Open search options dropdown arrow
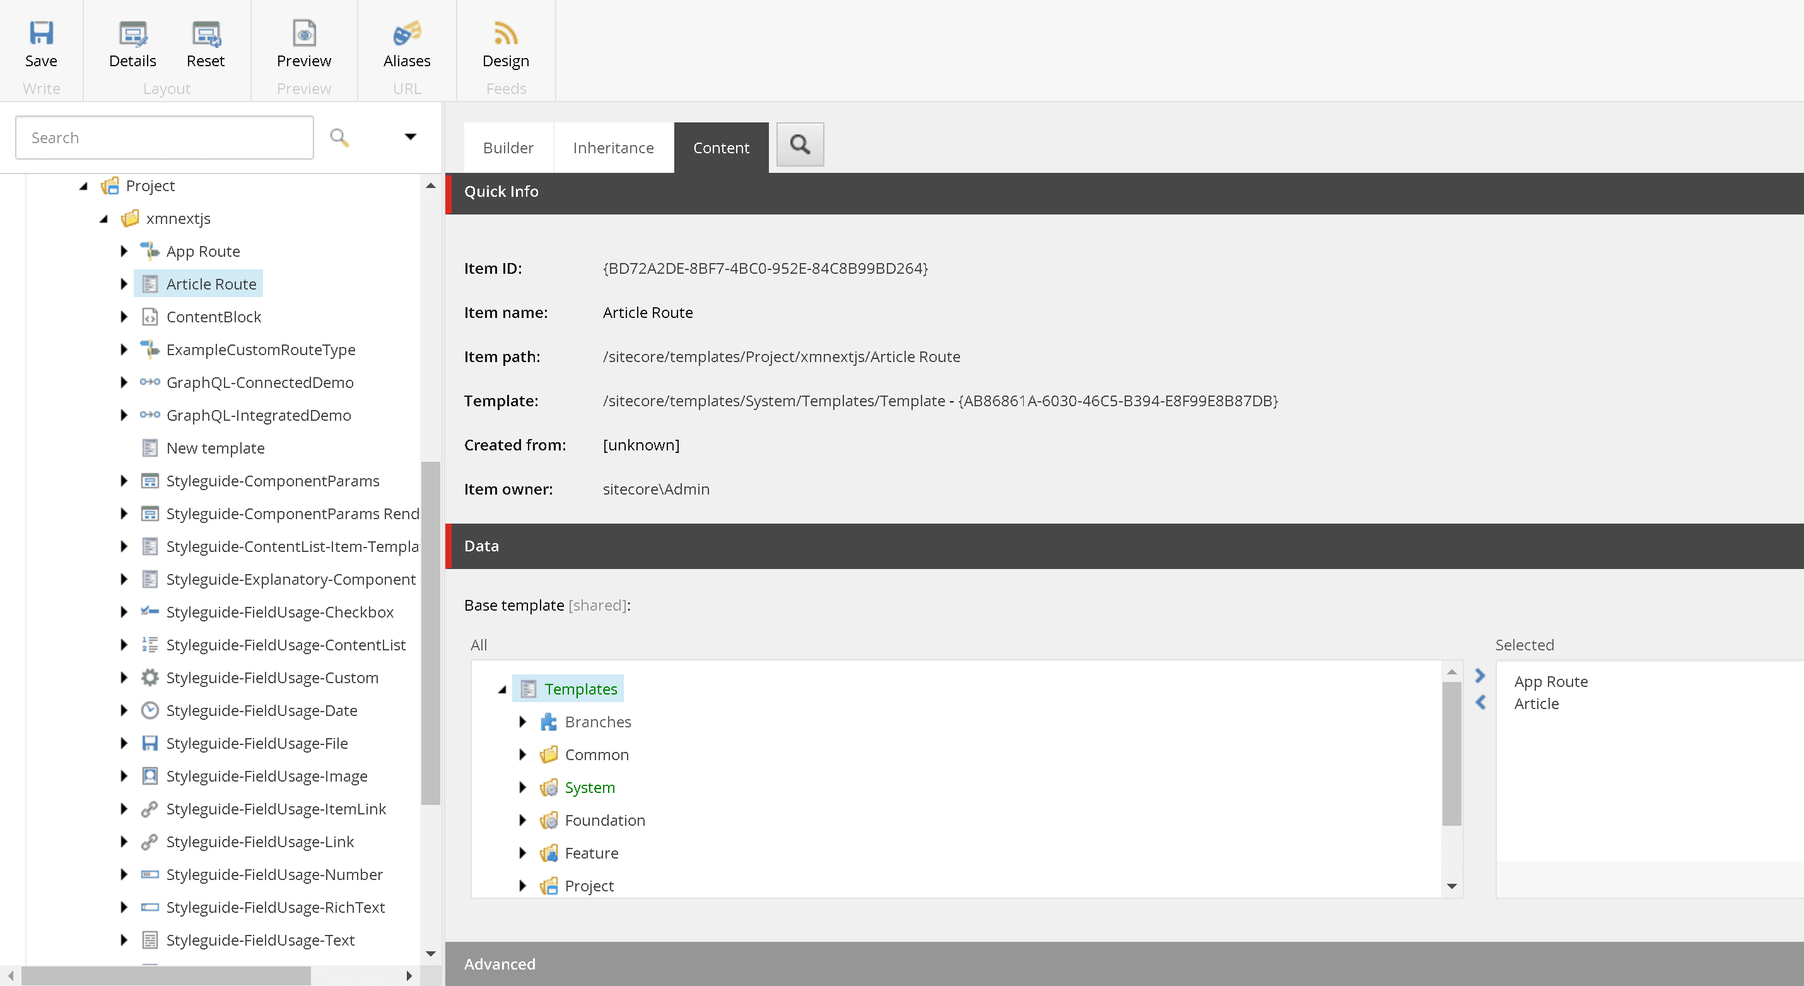 point(411,136)
